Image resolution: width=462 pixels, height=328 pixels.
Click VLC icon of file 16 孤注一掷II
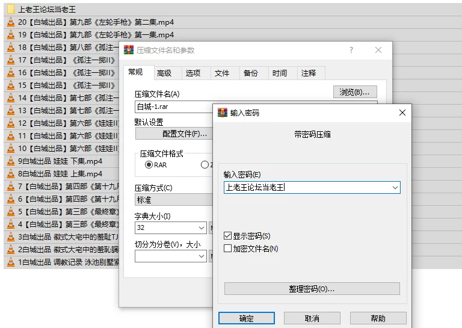click(11, 73)
